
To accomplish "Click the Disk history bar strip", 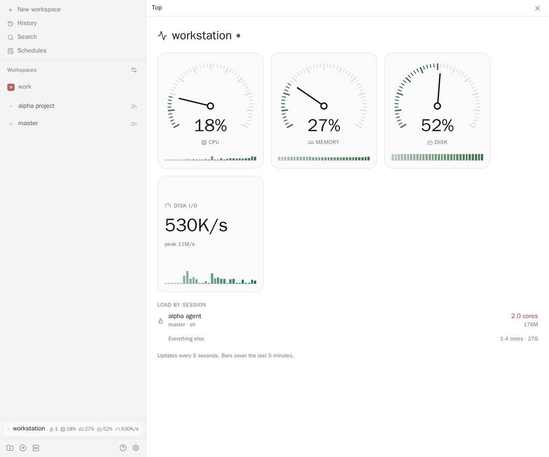I will click(437, 157).
